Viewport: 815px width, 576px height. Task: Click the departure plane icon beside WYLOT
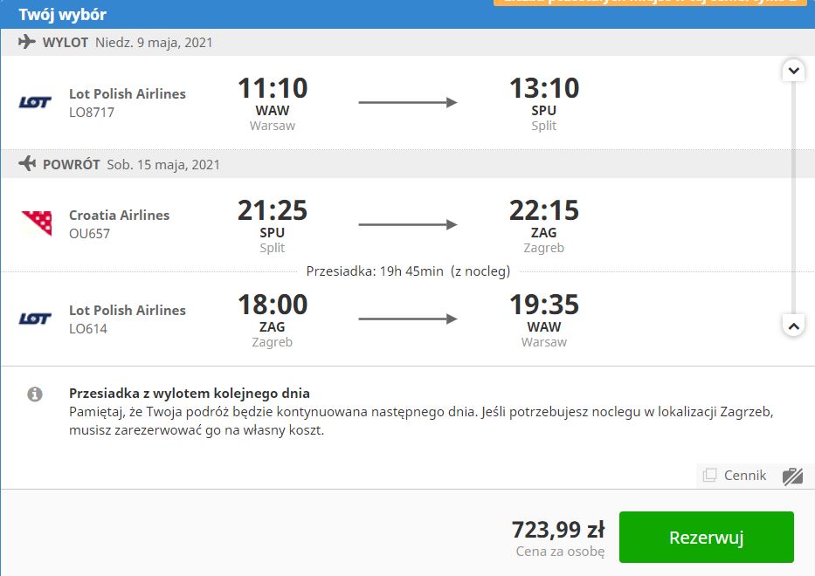point(27,42)
